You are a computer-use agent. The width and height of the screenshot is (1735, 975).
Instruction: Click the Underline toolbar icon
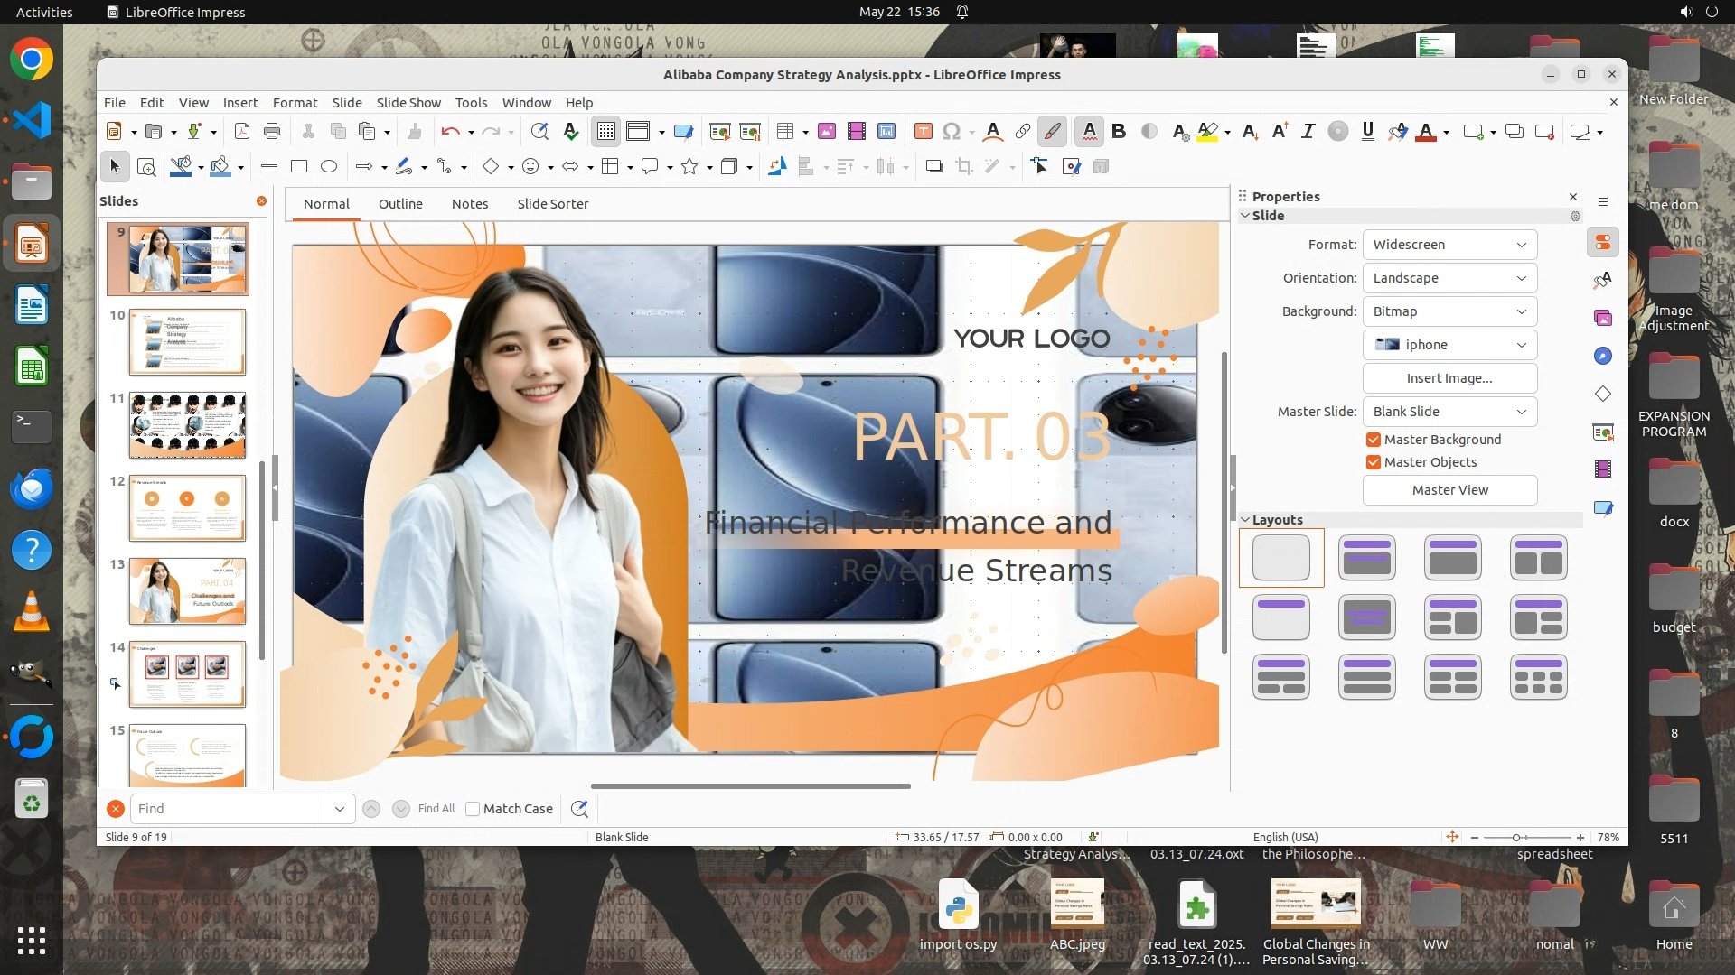[x=1367, y=132]
